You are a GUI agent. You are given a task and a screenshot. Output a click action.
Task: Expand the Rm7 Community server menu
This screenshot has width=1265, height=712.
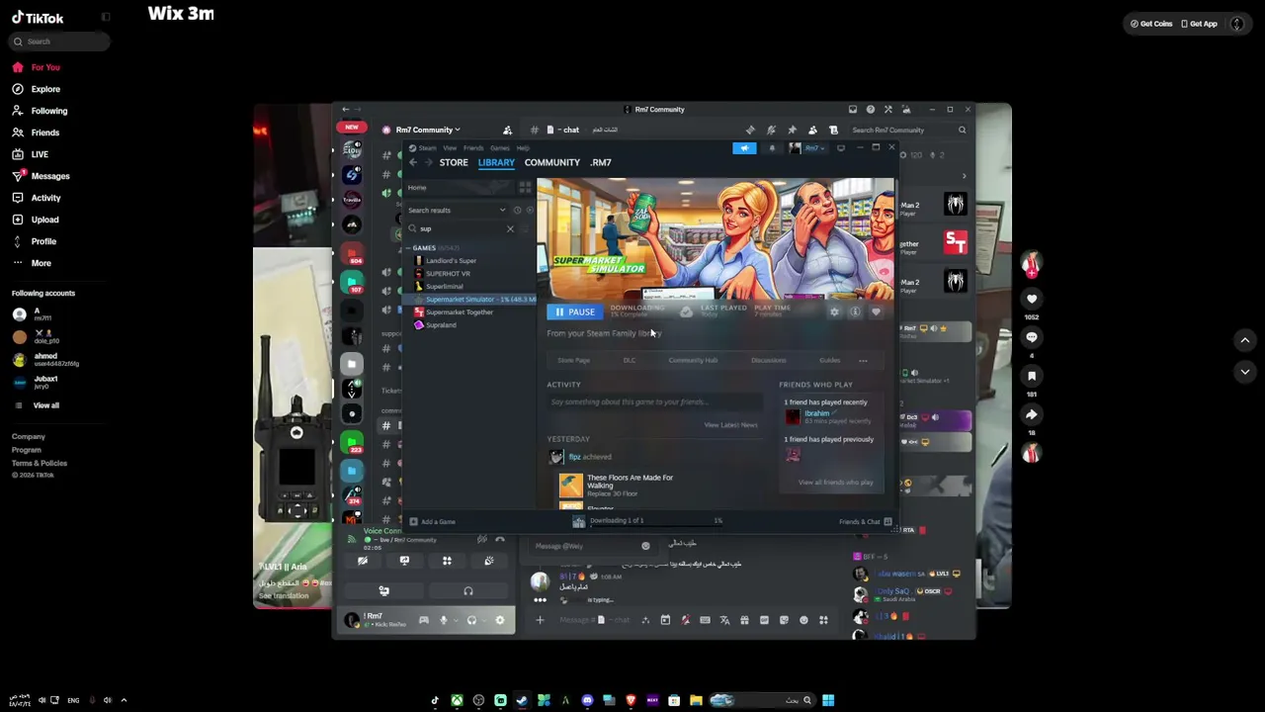coord(428,130)
